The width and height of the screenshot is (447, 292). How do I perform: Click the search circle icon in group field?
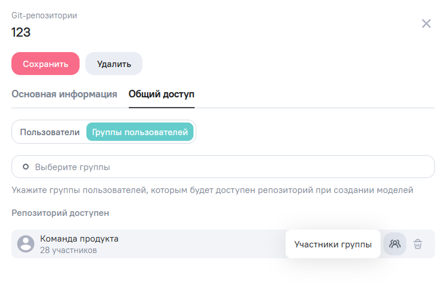tap(26, 167)
